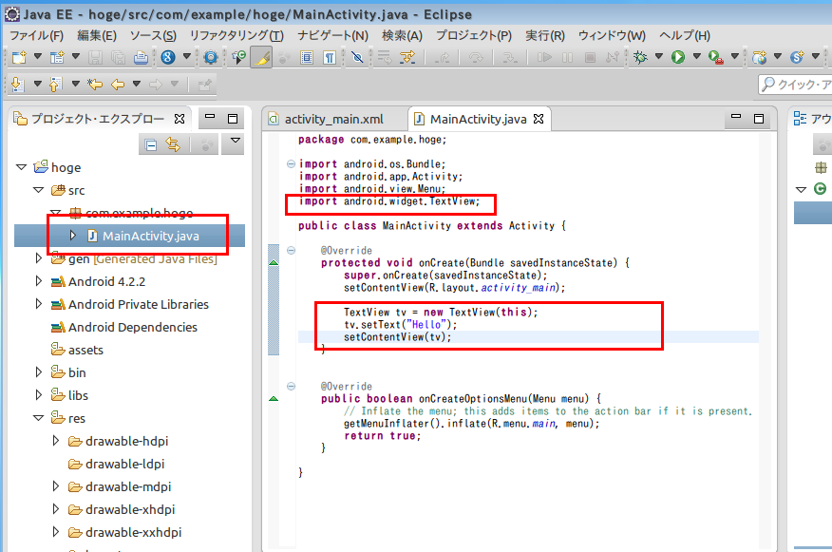Open the External Tools dropdown arrow

tap(735, 56)
